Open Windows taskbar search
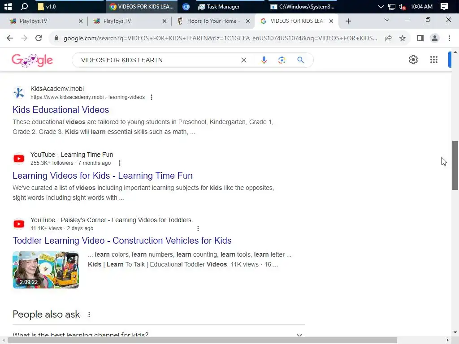Image resolution: width=459 pixels, height=344 pixels. point(24,6)
